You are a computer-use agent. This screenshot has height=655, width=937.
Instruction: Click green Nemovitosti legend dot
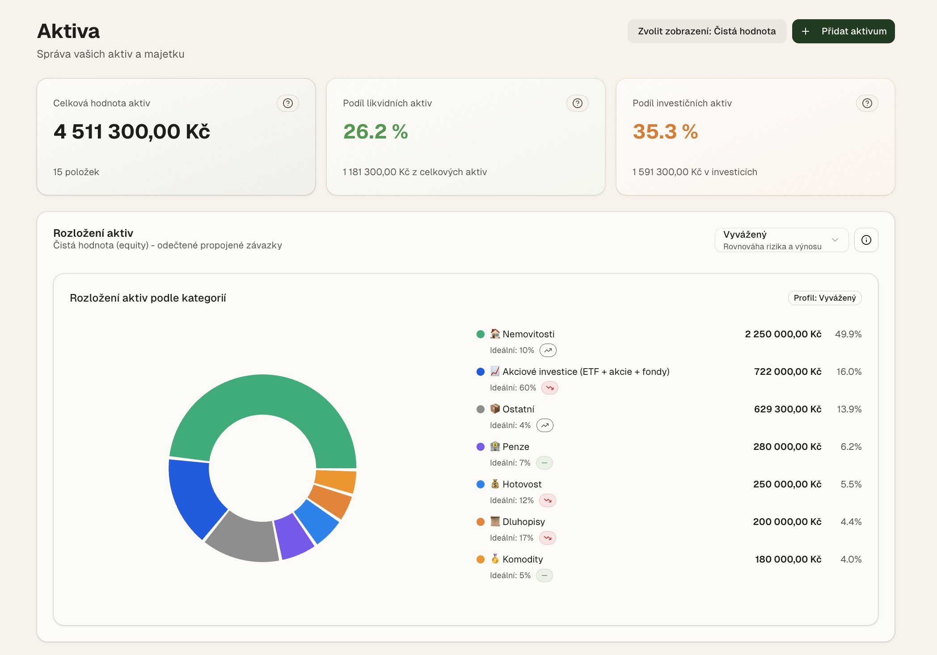pyautogui.click(x=481, y=334)
